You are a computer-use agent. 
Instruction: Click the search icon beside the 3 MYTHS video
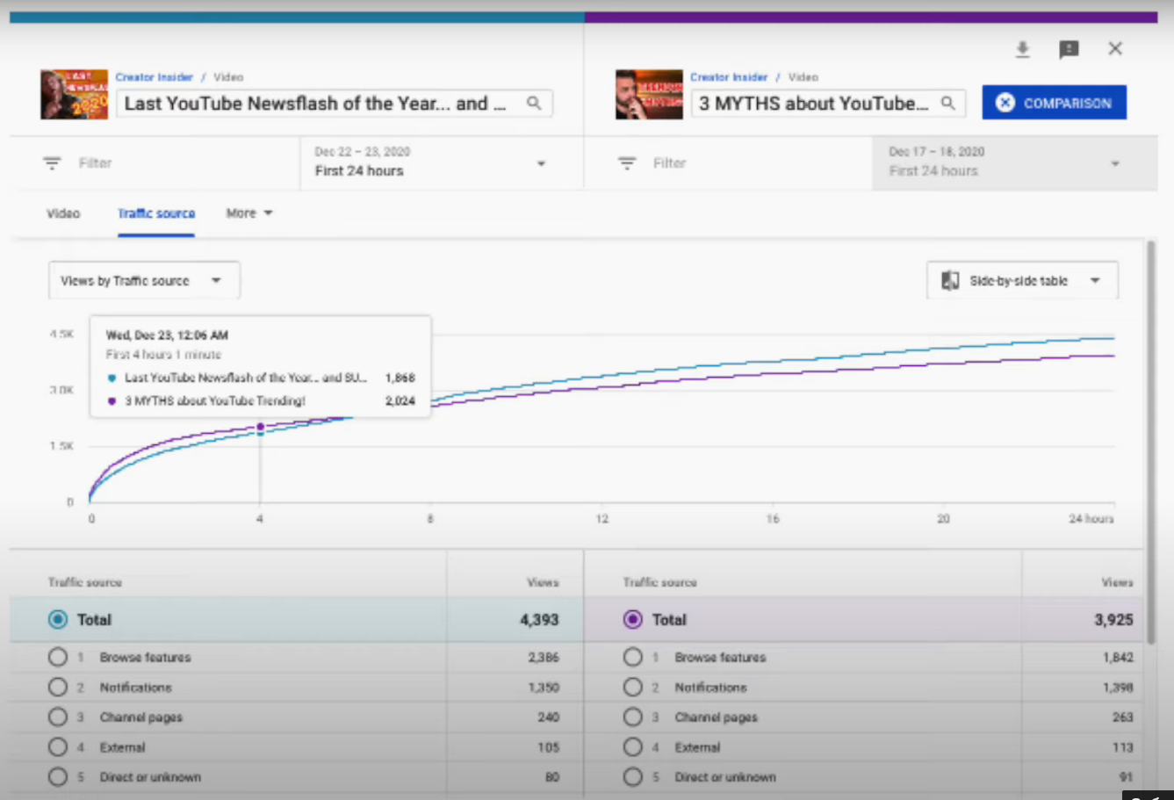[x=947, y=103]
